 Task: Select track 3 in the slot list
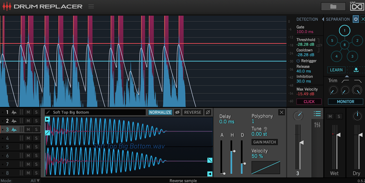[x=7, y=130]
